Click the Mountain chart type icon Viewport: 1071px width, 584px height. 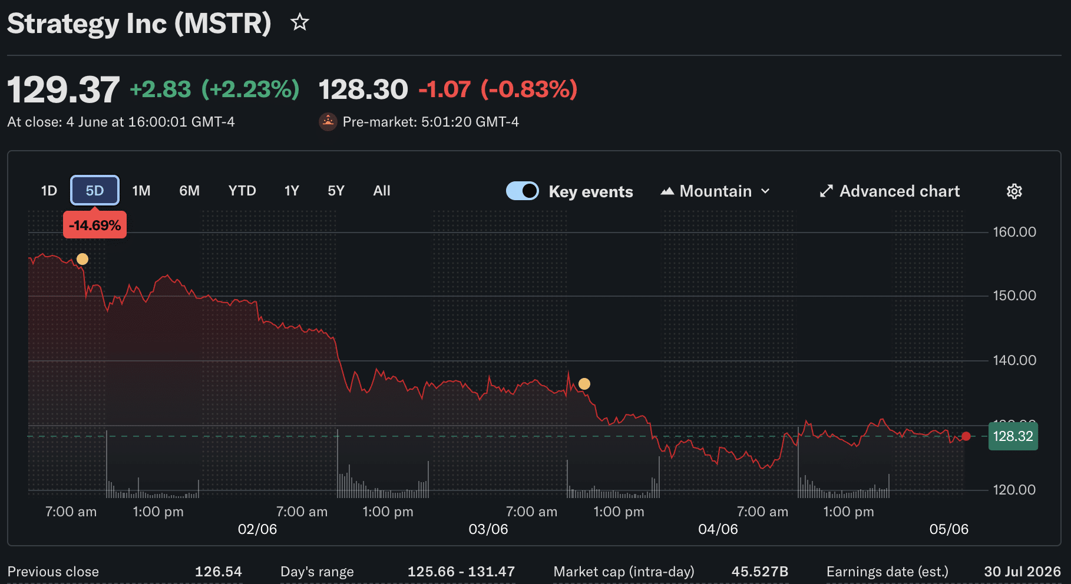pos(667,191)
